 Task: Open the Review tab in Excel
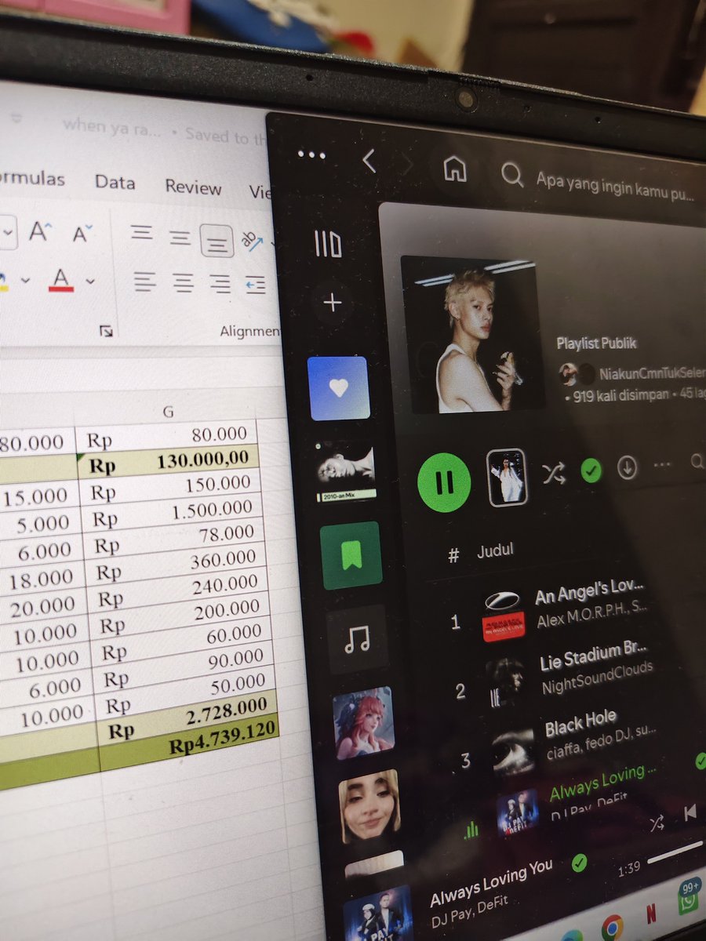[x=193, y=187]
